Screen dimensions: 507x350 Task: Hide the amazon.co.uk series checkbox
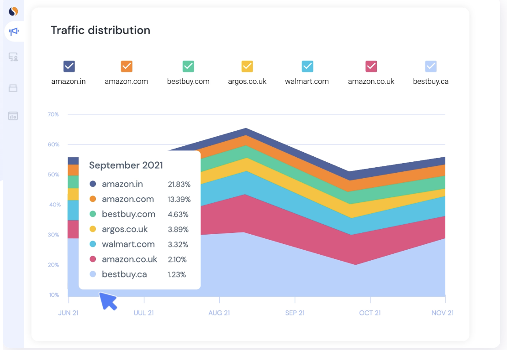[371, 67]
